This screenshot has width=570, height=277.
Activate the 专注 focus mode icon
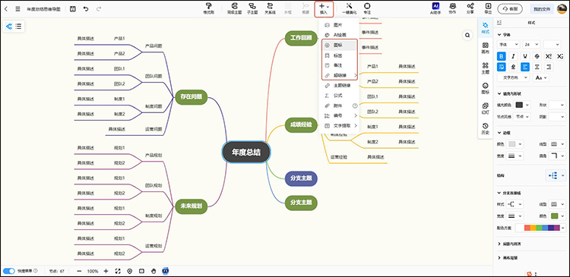tap(367, 6)
